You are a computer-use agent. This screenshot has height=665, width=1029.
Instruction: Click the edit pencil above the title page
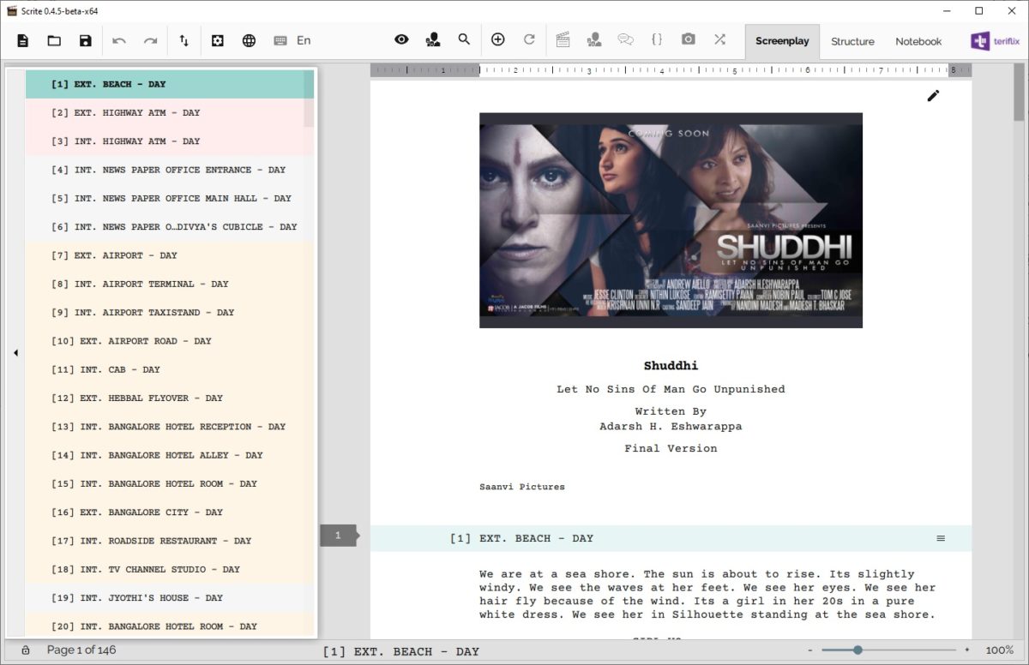(x=933, y=96)
